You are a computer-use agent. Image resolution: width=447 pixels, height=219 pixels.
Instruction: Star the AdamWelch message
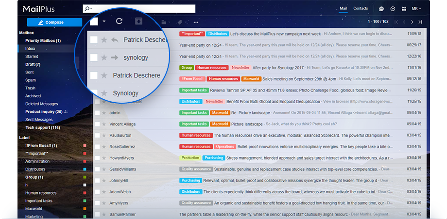tap(104, 192)
